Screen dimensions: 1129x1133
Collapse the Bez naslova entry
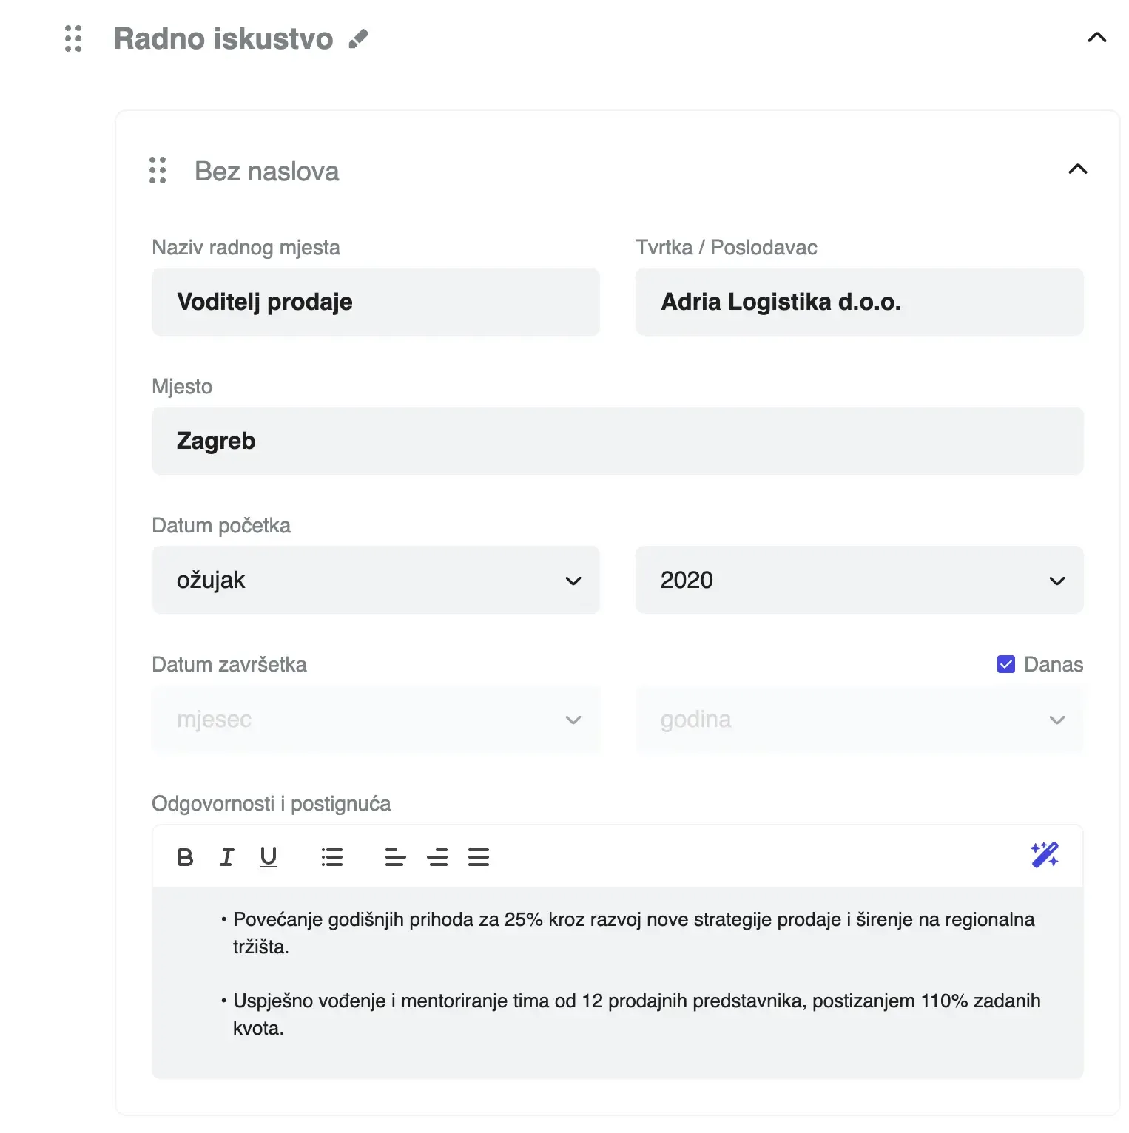1078,169
